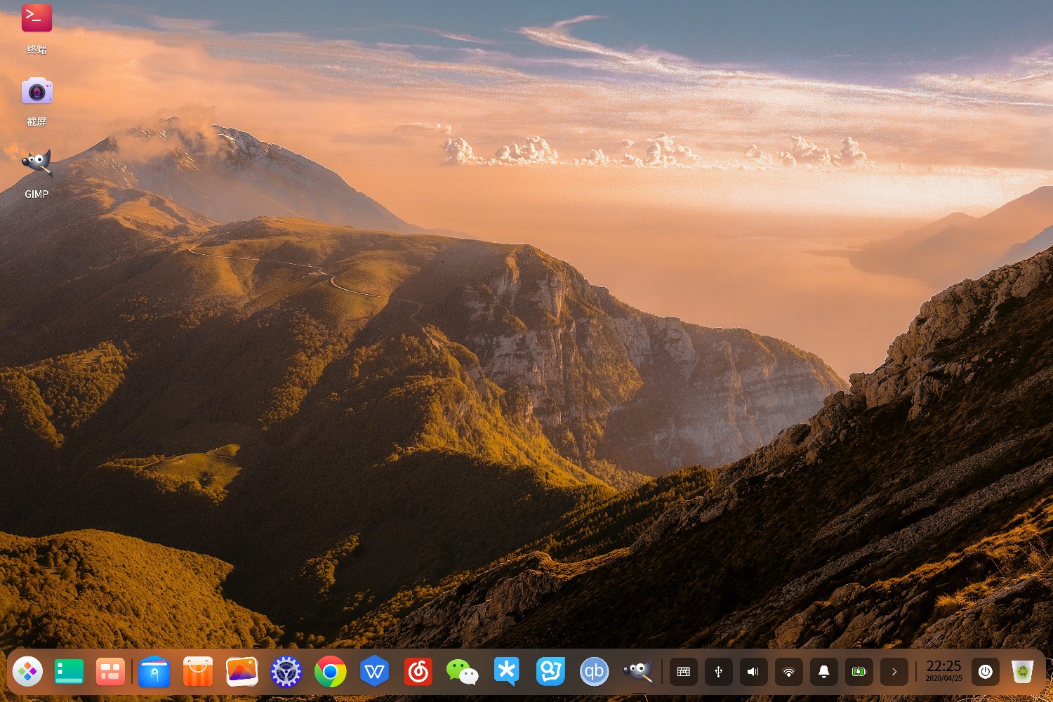Image resolution: width=1053 pixels, height=702 pixels.
Task: Expand the tray arrow in dock
Action: coord(894,672)
